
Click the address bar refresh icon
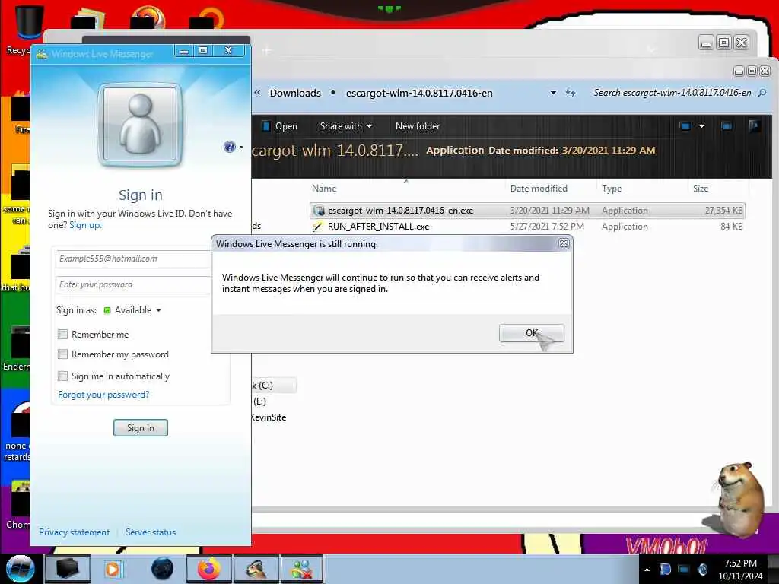tap(571, 93)
